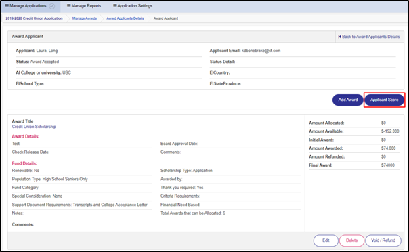Go to 2019-2020 Credit Union Application breadcrumb
The width and height of the screenshot is (409, 252).
tap(34, 18)
